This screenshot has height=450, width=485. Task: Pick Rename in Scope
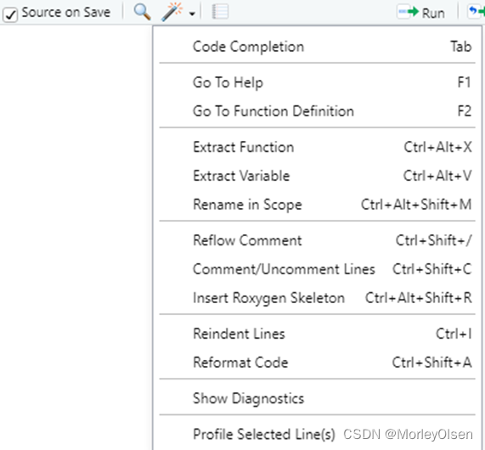point(318,205)
